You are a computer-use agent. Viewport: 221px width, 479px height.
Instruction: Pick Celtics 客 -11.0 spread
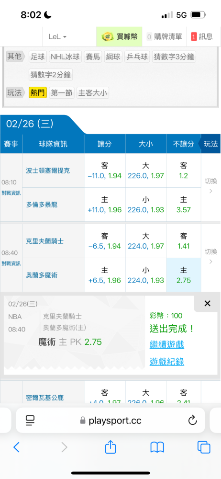pos(104,171)
